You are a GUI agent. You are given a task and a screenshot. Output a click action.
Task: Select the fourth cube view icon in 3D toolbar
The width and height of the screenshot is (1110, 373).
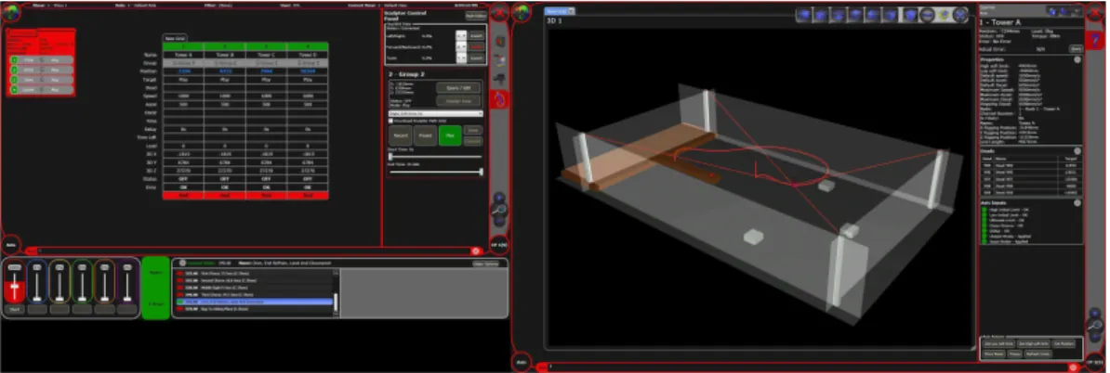856,14
